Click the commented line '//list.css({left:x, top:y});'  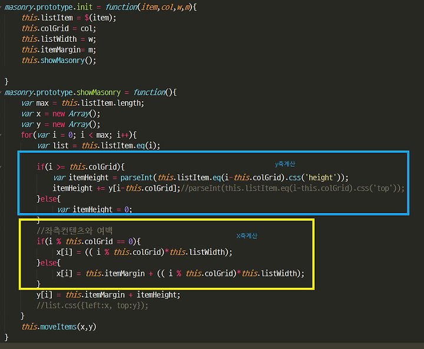pos(92,305)
